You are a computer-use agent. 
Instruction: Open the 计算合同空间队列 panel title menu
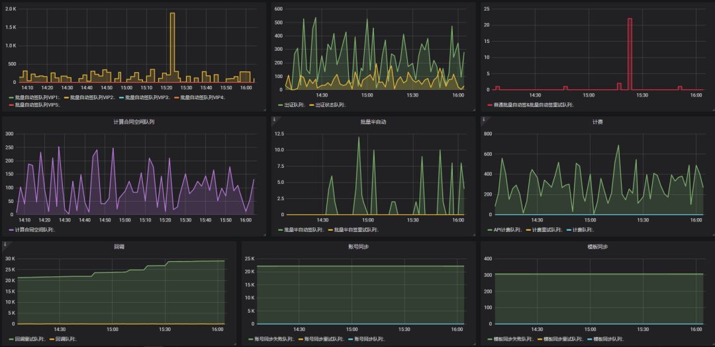click(134, 122)
